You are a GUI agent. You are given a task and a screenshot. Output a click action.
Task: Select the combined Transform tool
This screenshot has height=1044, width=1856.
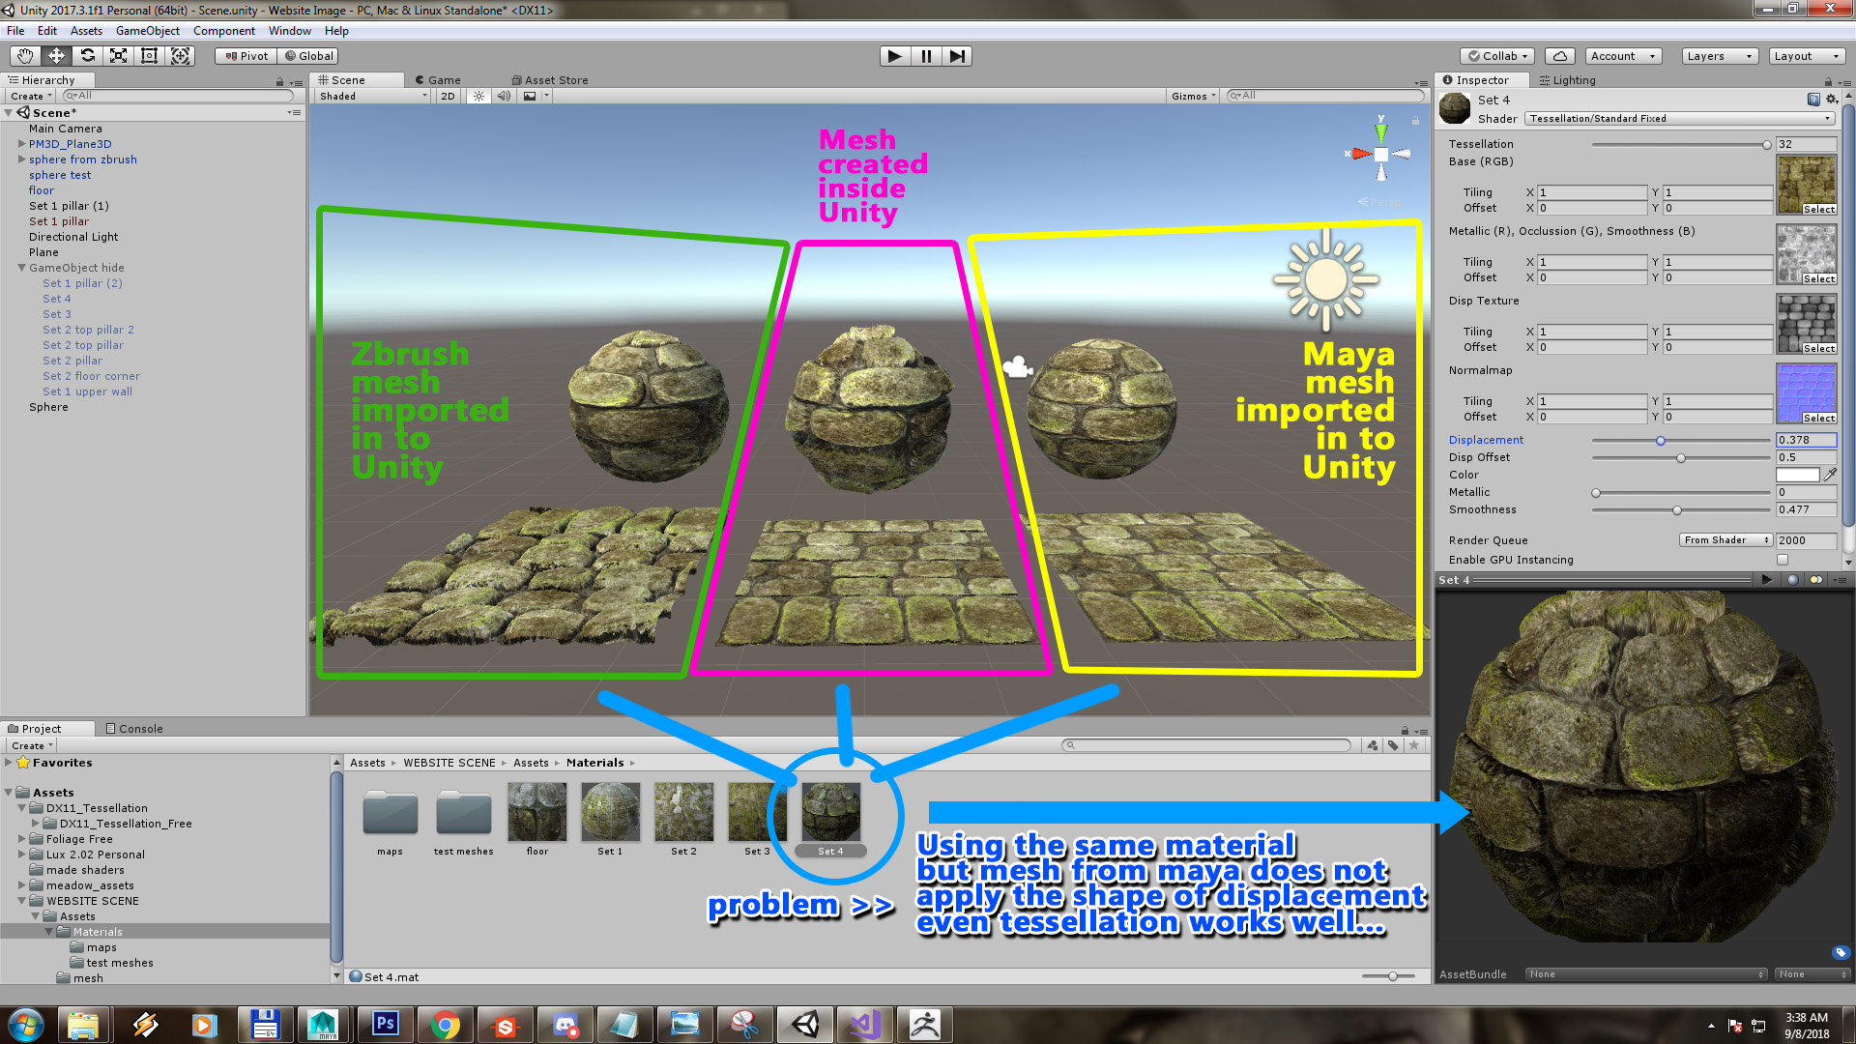click(180, 56)
